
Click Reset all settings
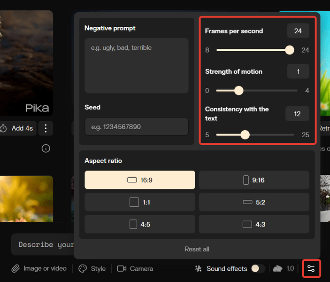(197, 249)
